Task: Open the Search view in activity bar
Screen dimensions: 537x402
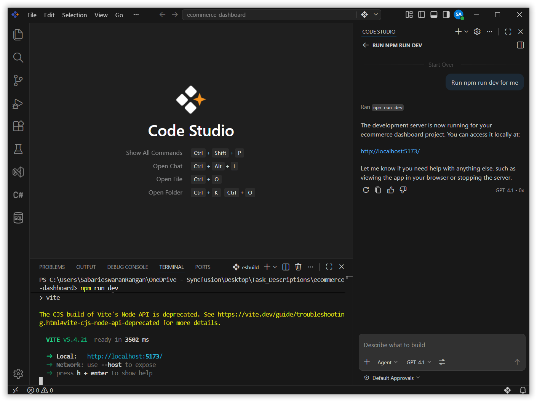Action: click(x=18, y=58)
